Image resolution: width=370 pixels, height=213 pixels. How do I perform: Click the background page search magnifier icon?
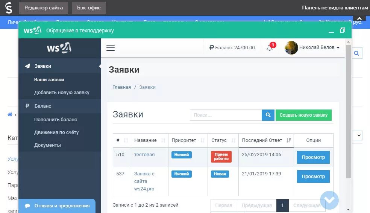pos(356,53)
